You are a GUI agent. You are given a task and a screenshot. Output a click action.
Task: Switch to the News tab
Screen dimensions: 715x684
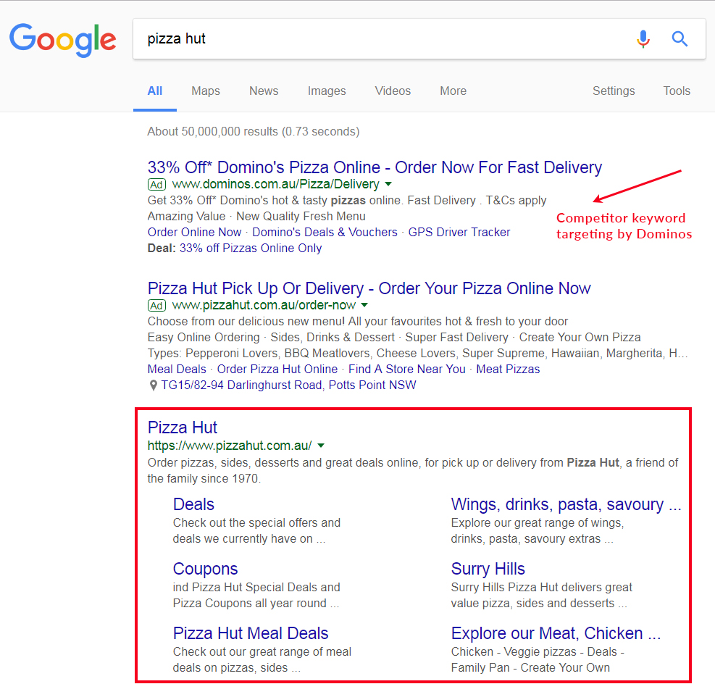pyautogui.click(x=264, y=91)
